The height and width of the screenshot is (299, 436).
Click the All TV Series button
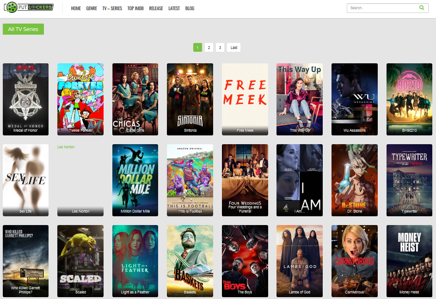[x=24, y=29]
